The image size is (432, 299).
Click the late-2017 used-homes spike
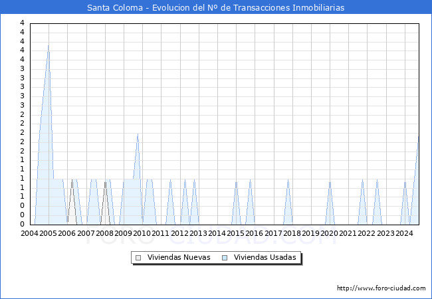coord(288,180)
